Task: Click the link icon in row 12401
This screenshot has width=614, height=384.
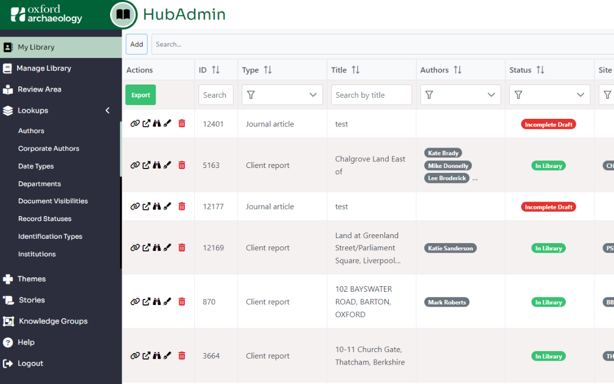Action: click(135, 124)
